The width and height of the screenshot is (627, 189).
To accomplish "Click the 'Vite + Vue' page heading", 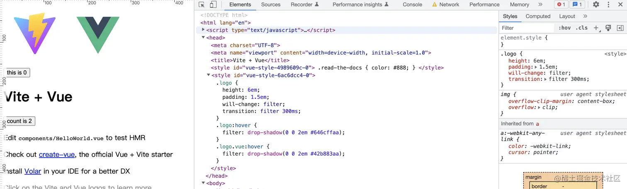I will point(38,97).
